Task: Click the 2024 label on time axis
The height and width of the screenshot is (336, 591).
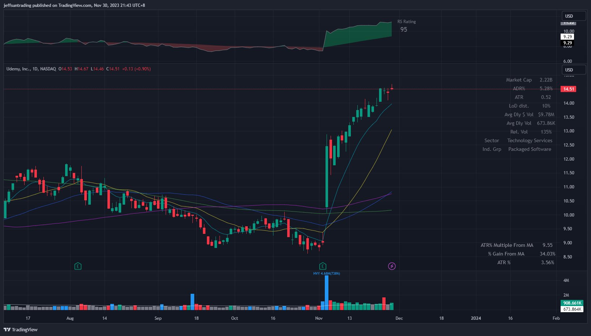Action: click(x=476, y=318)
